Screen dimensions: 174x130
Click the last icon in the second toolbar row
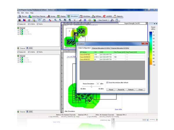coord(117,20)
